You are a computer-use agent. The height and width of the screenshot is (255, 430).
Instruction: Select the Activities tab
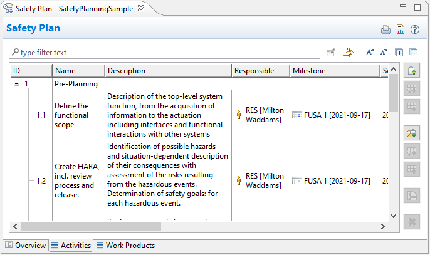pyautogui.click(x=71, y=246)
